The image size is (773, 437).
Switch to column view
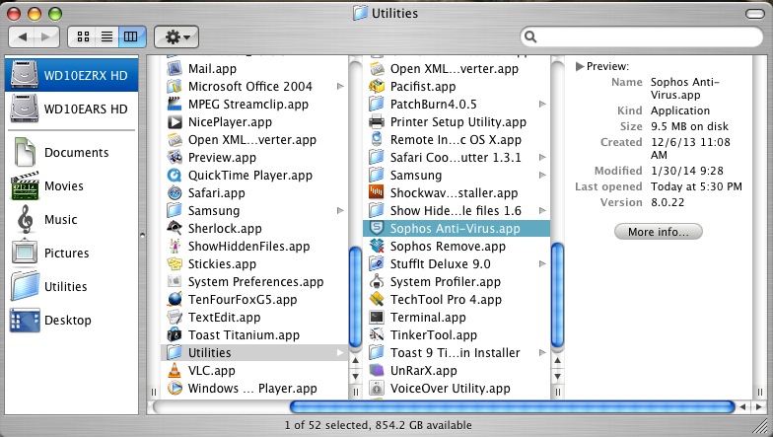click(131, 37)
